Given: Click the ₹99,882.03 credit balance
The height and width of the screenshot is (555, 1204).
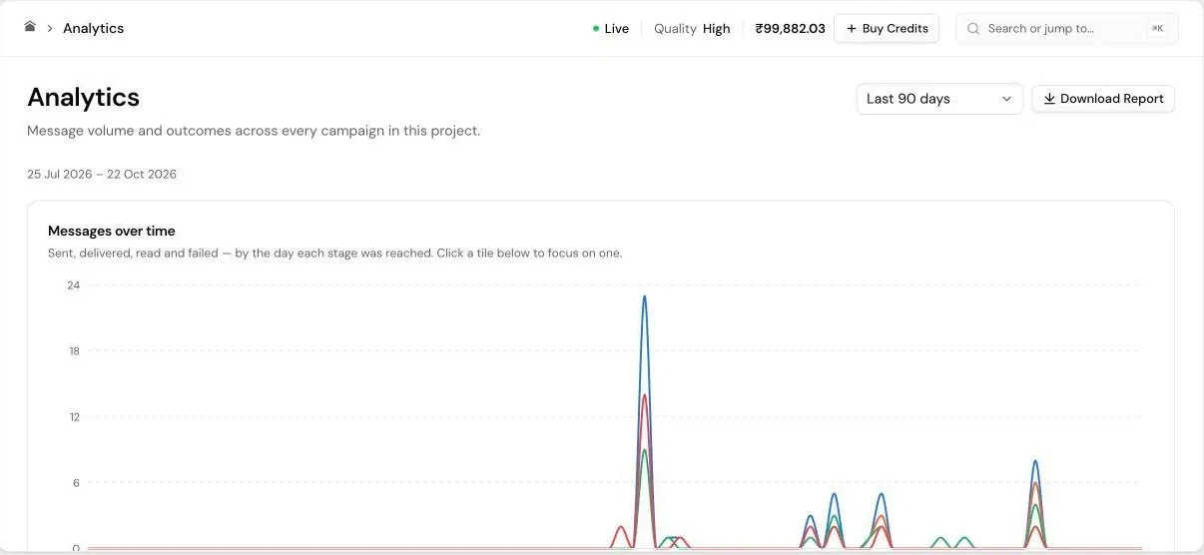Looking at the screenshot, I should point(790,29).
